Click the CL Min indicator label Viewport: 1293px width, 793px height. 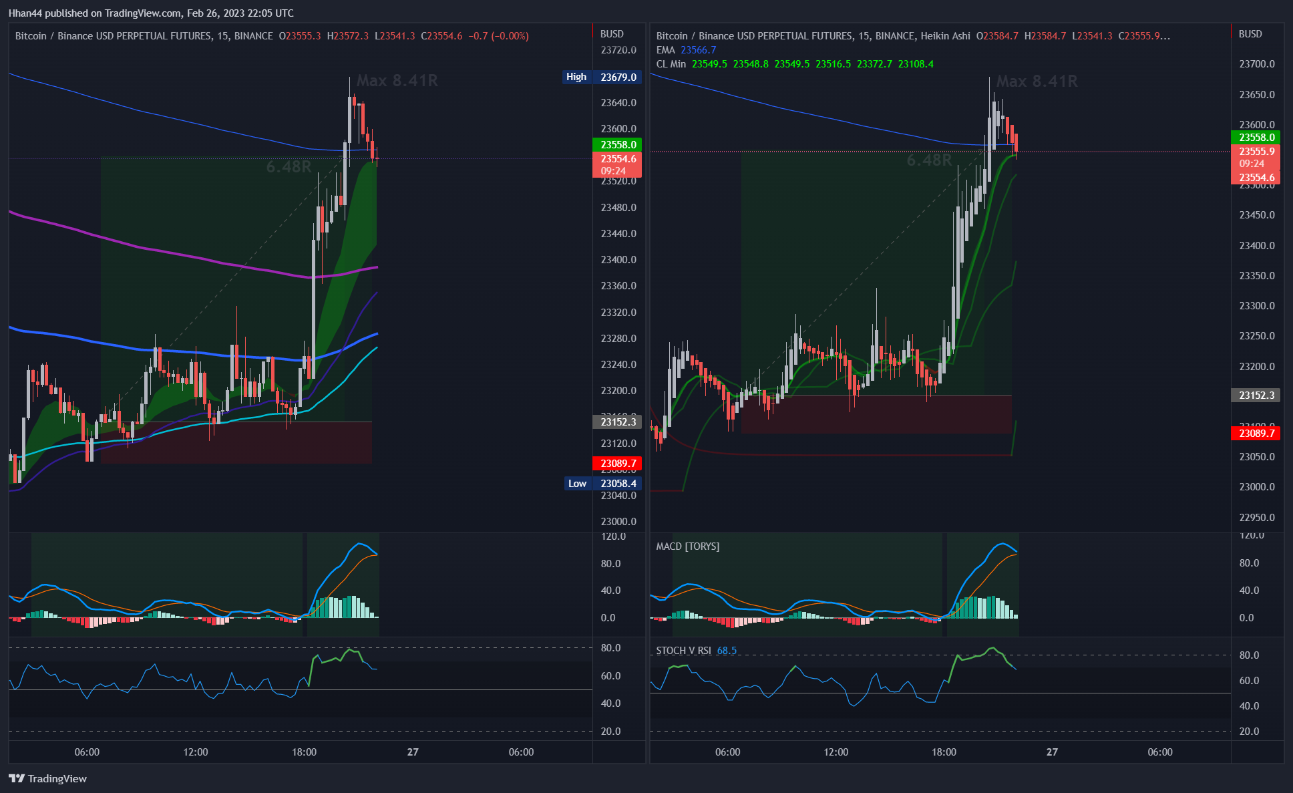click(x=671, y=64)
